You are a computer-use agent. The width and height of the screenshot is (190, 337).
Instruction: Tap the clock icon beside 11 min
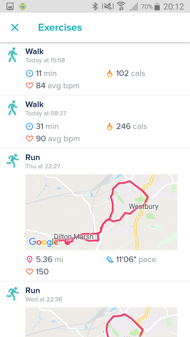(29, 74)
